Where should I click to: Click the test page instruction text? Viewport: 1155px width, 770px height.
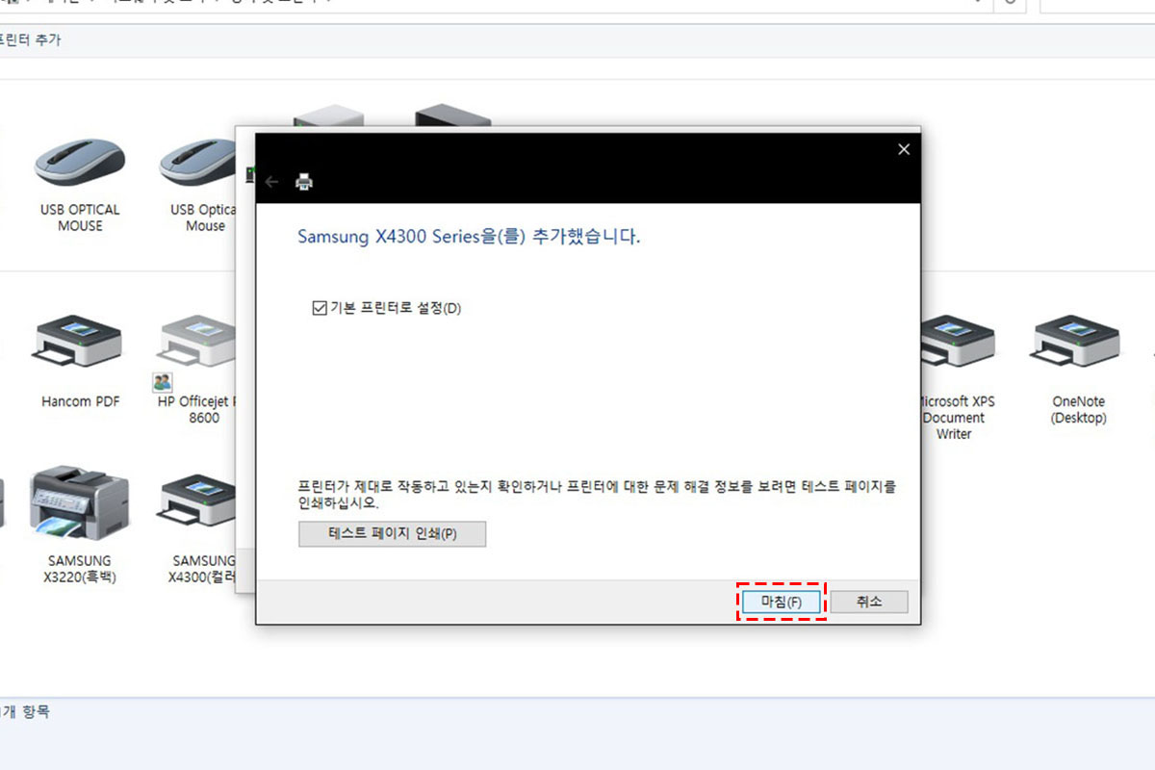597,495
